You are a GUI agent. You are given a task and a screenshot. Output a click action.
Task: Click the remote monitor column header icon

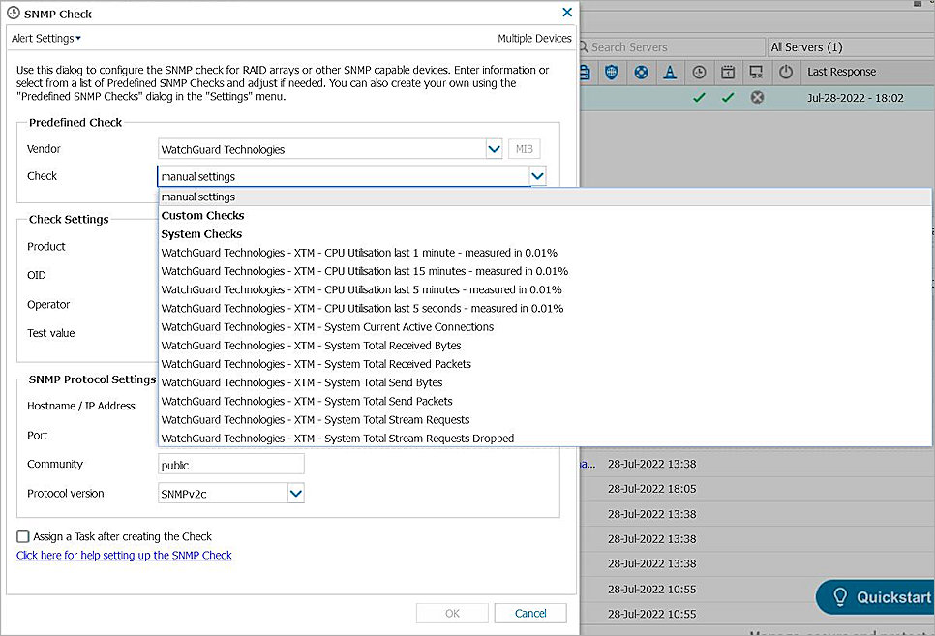(x=757, y=72)
